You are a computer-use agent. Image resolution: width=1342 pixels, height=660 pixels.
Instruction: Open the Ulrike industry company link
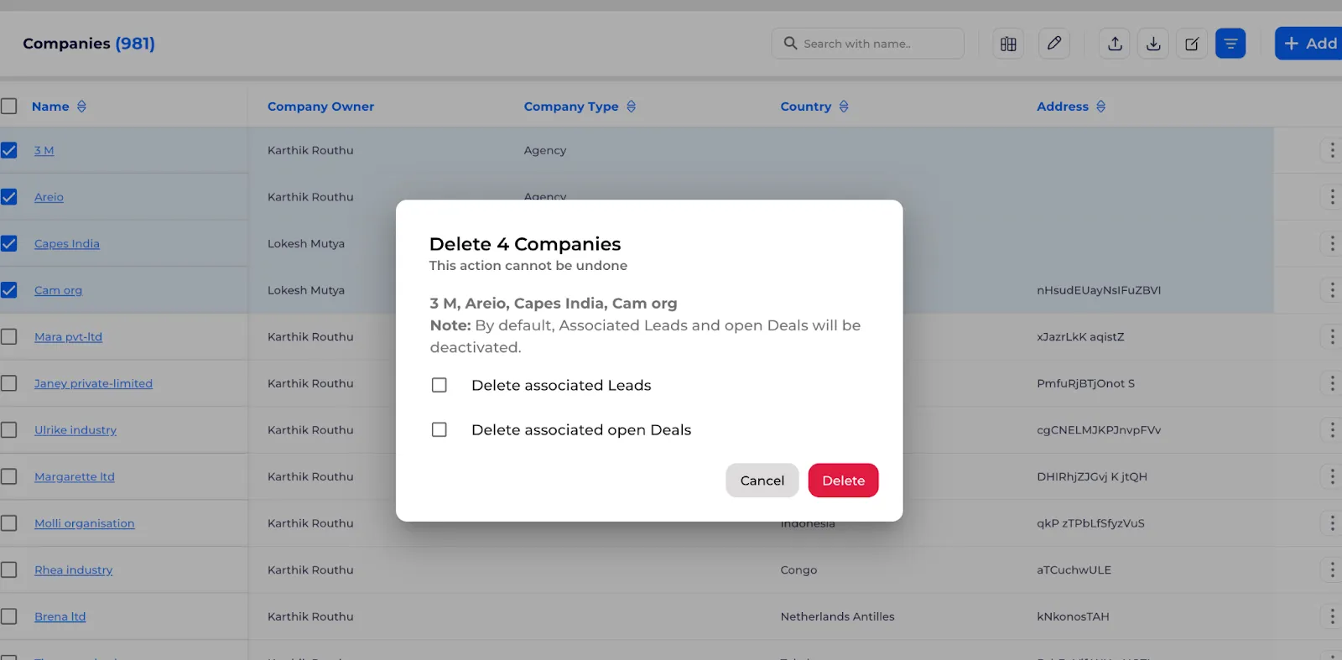pyautogui.click(x=75, y=430)
